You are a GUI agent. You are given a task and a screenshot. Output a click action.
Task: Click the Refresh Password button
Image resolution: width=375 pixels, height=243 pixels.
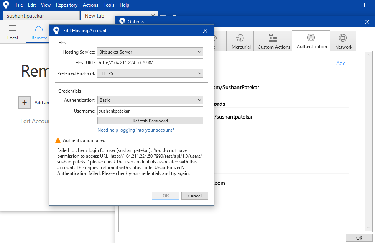[150, 121]
